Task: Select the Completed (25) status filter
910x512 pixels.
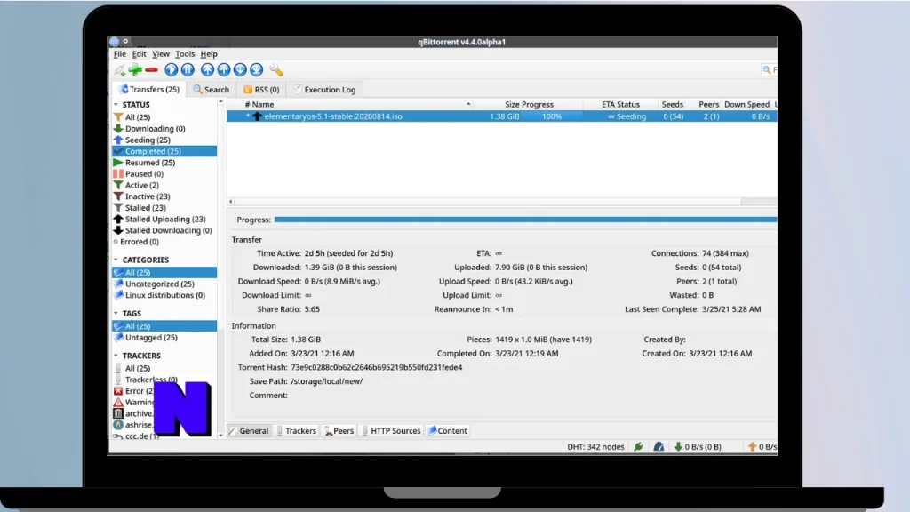Action: click(x=164, y=151)
